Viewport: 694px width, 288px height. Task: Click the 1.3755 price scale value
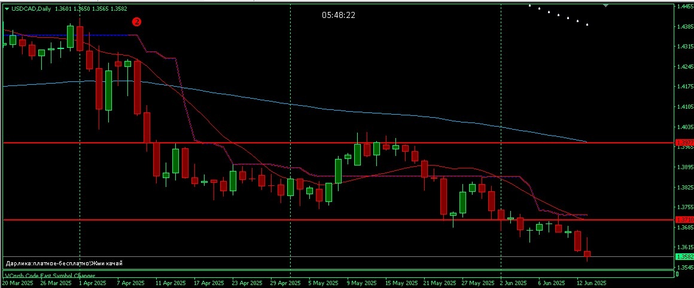click(x=684, y=207)
